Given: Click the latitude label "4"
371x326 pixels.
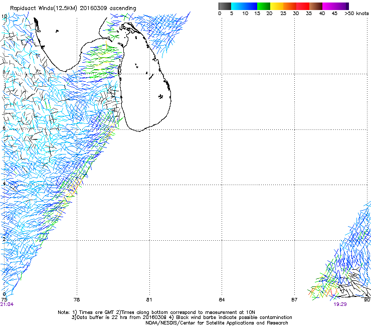Looking at the screenshot, I should click(4, 184).
